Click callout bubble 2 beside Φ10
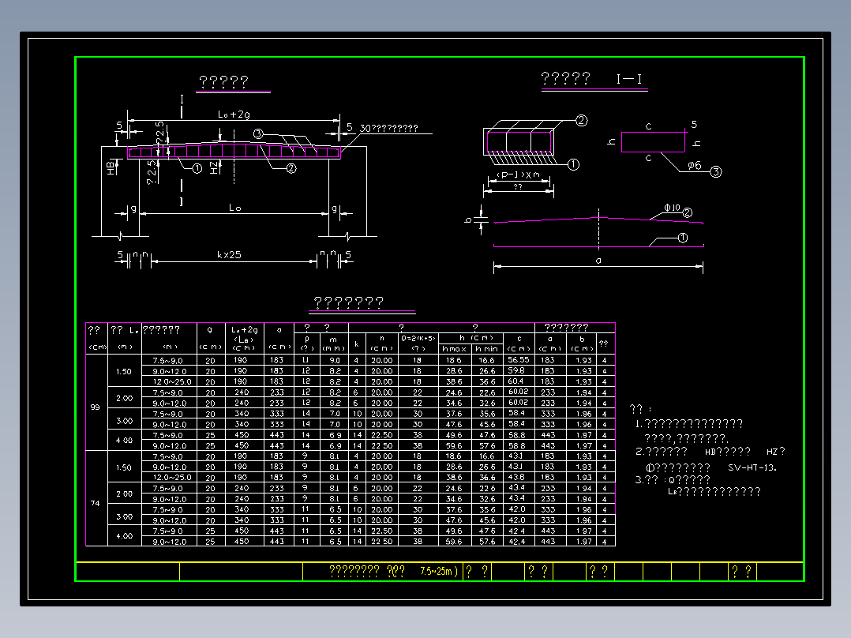The height and width of the screenshot is (638, 851). coord(687,212)
